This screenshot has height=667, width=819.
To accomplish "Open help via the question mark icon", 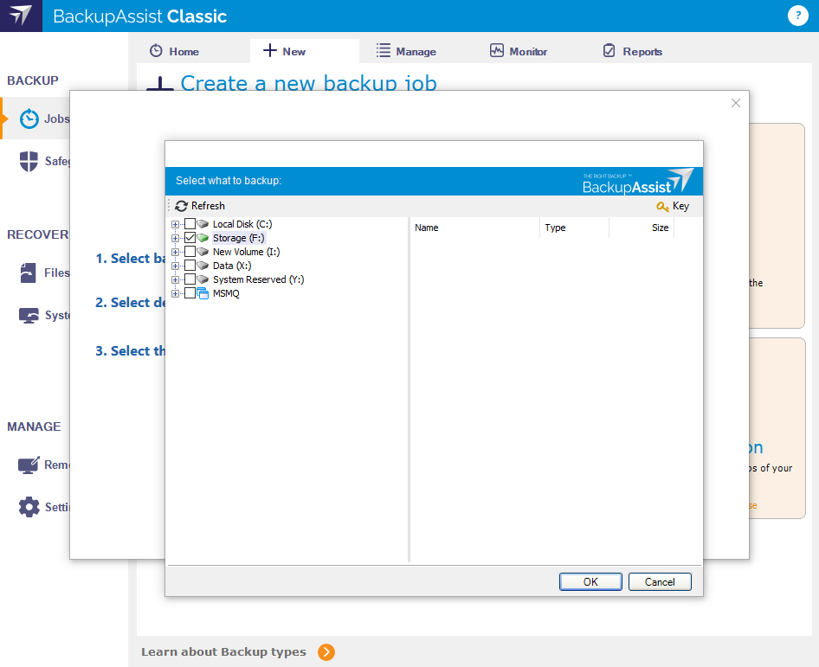I will 797,16.
